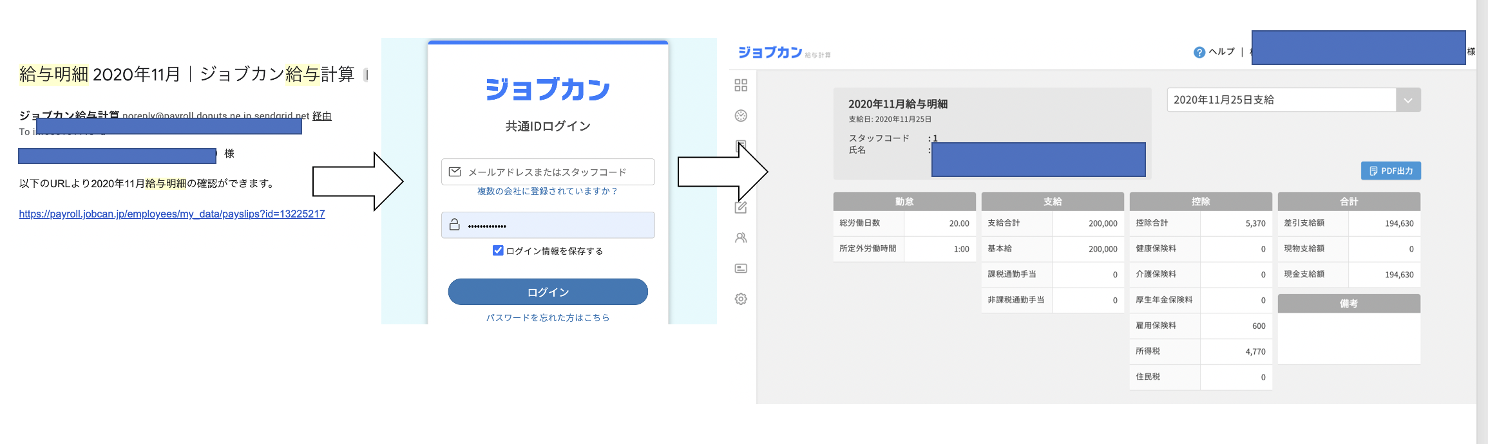Select the 非課税通勤手当 row label

point(1016,300)
